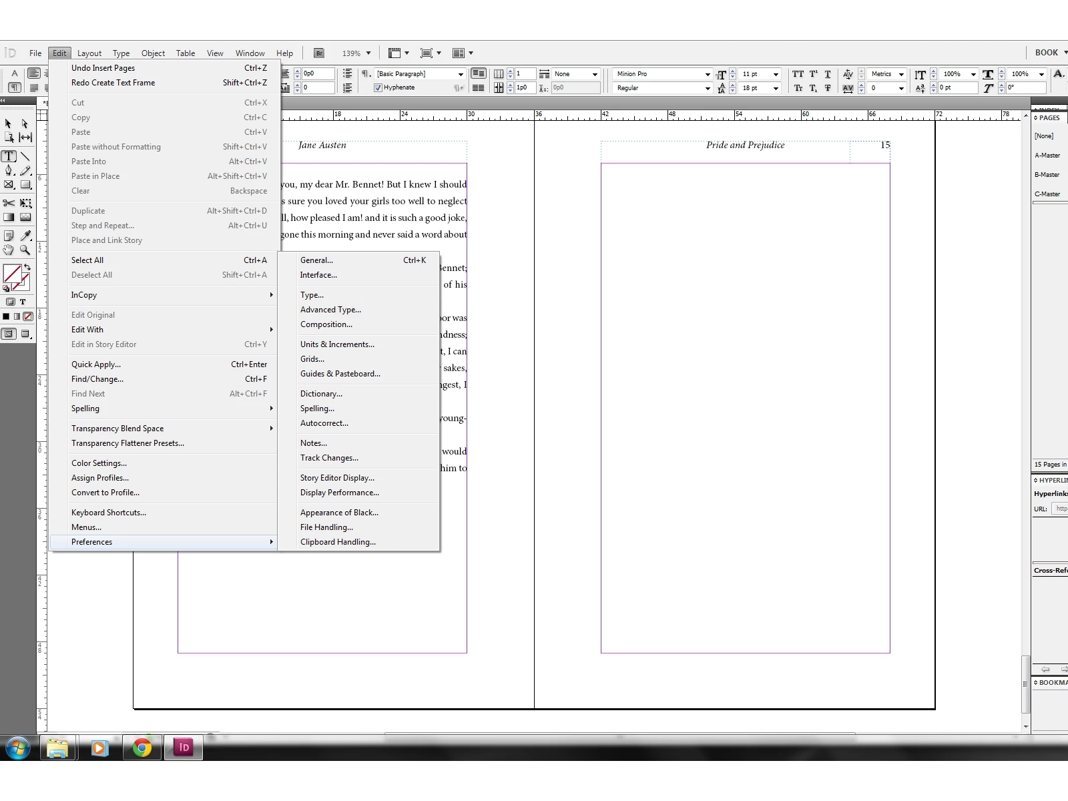The image size is (1068, 801).
Task: Open the Layout menu
Action: tap(89, 53)
